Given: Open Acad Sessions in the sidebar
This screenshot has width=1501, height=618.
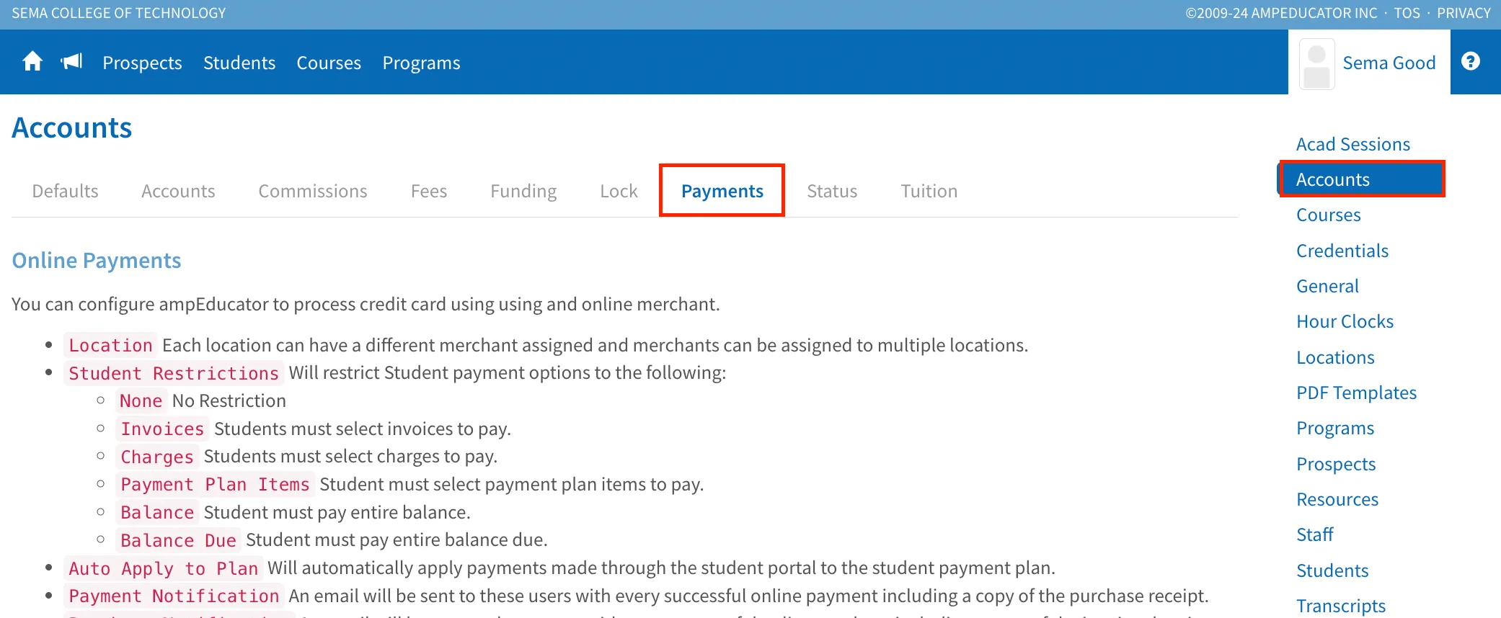Looking at the screenshot, I should click(x=1353, y=144).
